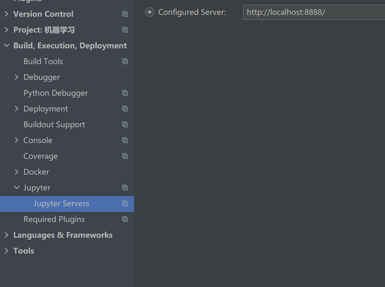Click project-level icon beside Version Control
Screen dimensions: 385x287
pyautogui.click(x=125, y=14)
